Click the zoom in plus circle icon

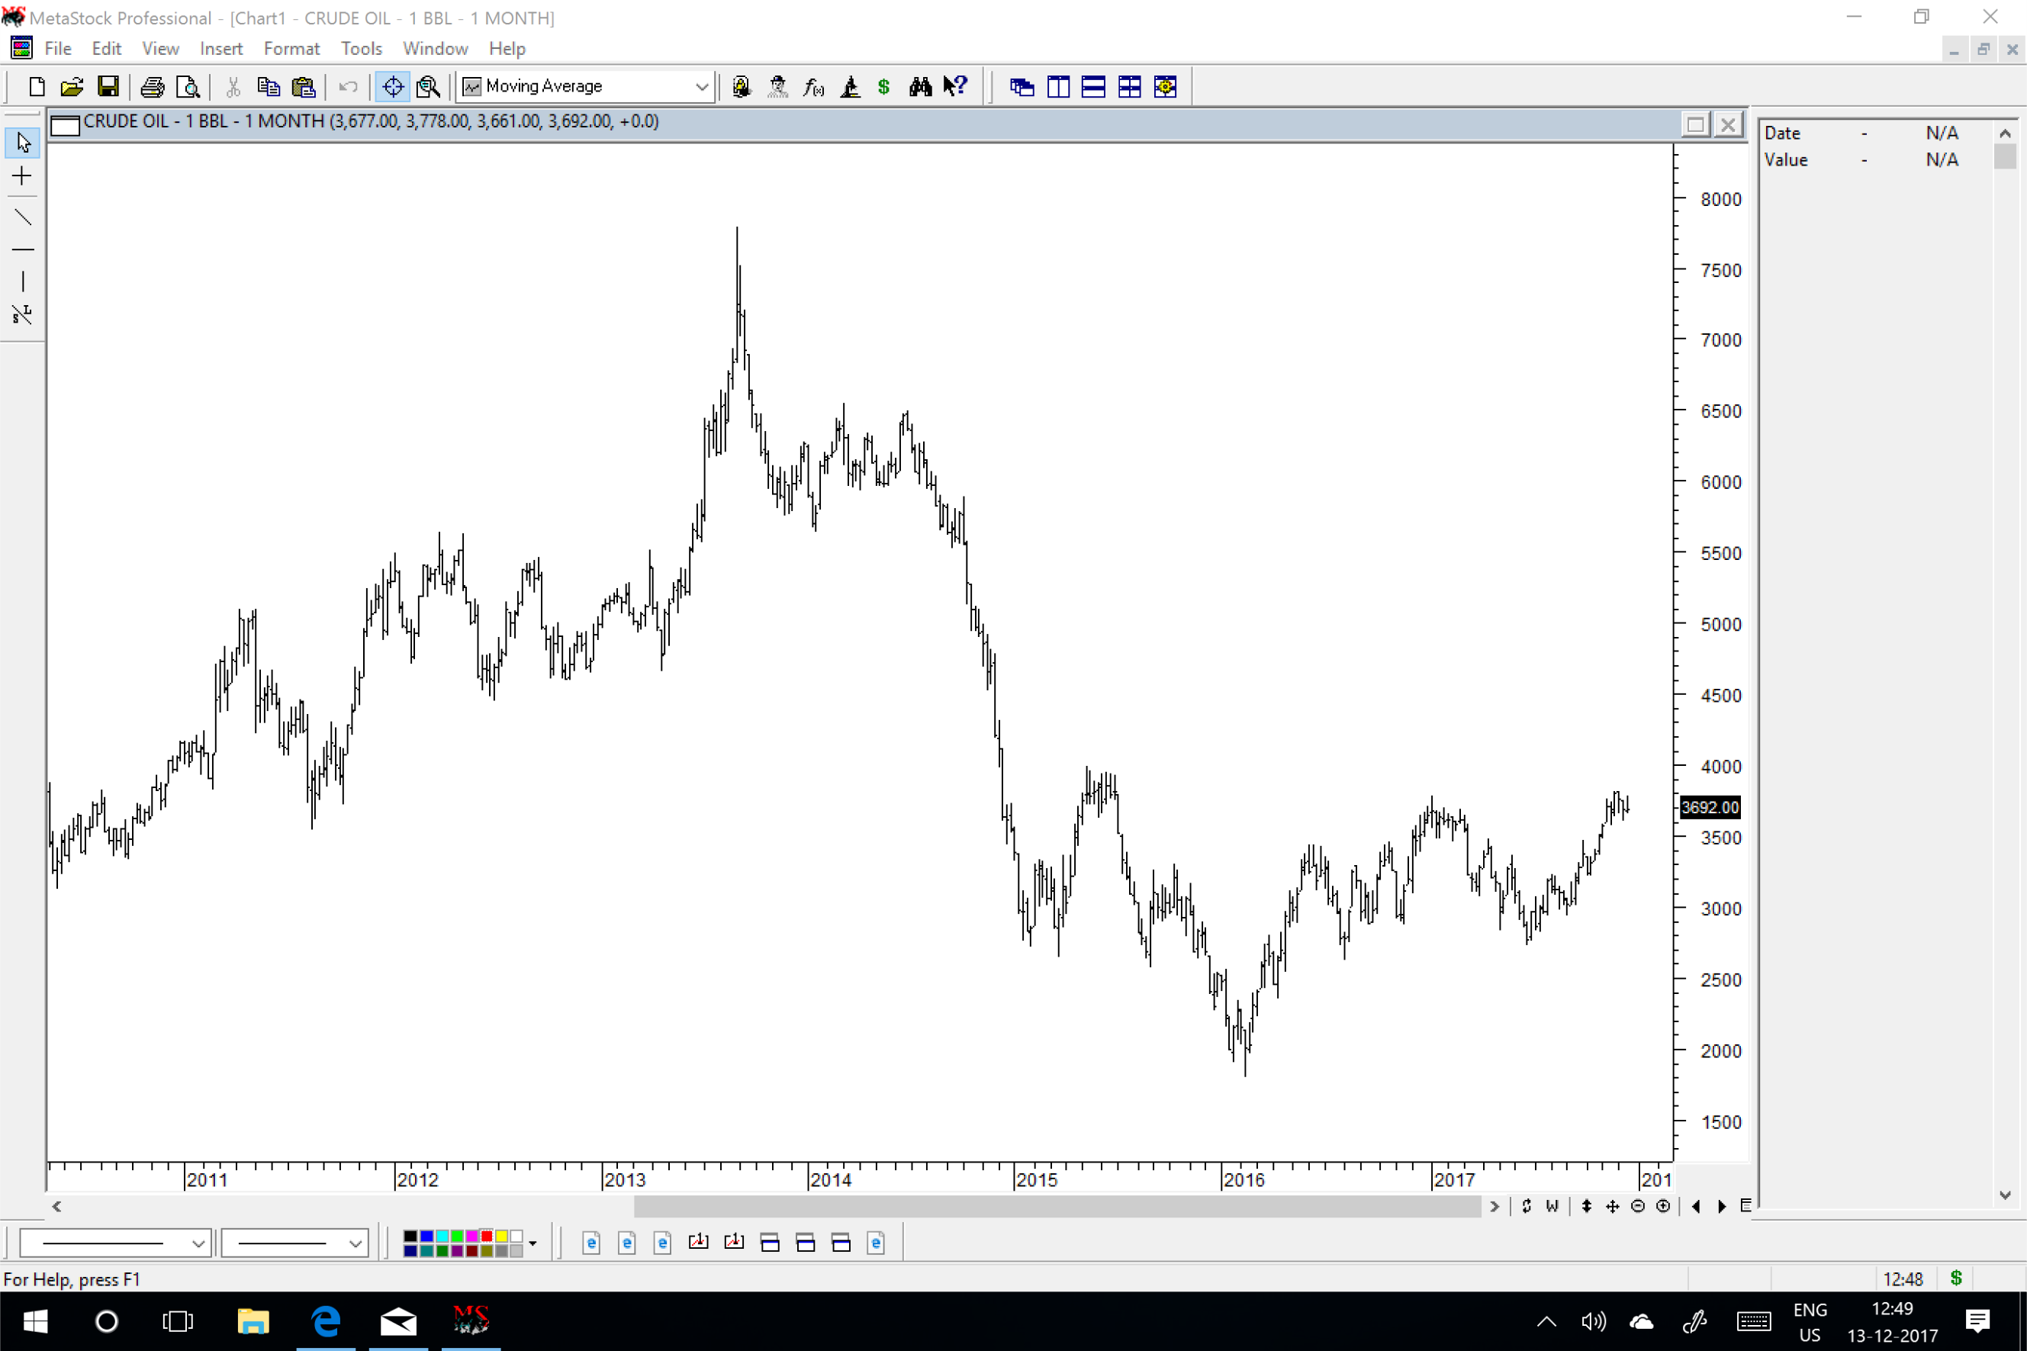pos(1662,1206)
